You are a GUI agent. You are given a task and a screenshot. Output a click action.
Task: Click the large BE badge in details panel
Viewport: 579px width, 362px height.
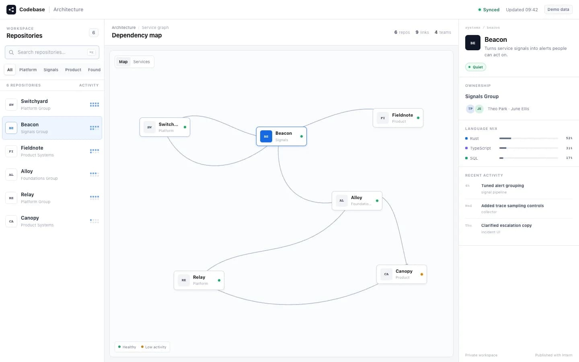(x=473, y=43)
